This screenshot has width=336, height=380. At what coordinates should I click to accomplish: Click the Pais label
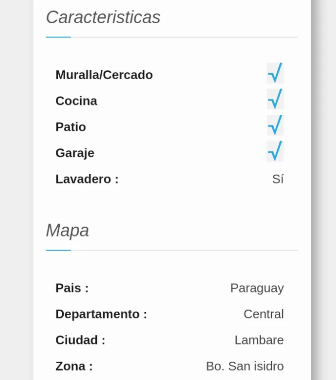point(72,288)
